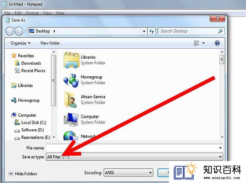Viewport: 246px width, 183px height.
Task: Click the New folder button
Action: 50,43
